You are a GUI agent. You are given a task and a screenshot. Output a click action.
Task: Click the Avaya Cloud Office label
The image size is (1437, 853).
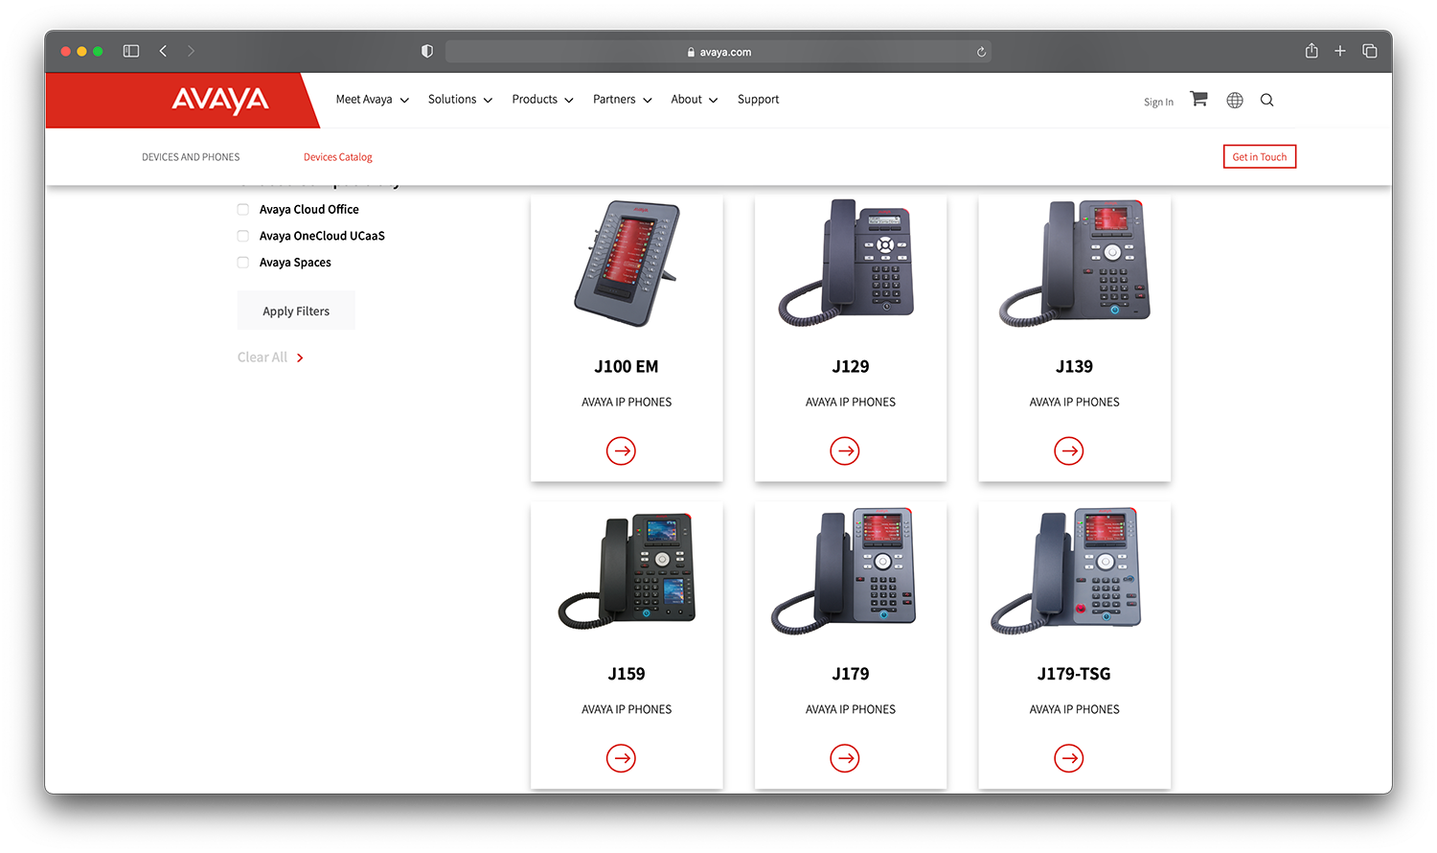click(x=309, y=209)
